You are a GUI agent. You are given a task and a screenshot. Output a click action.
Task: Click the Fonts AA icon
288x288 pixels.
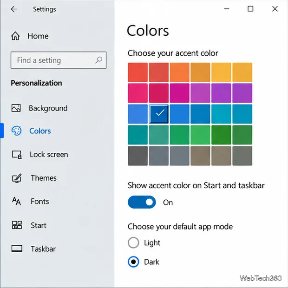17,201
